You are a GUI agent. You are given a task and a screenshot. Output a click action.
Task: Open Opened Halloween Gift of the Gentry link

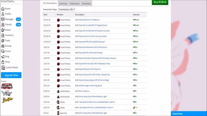tap(93, 47)
